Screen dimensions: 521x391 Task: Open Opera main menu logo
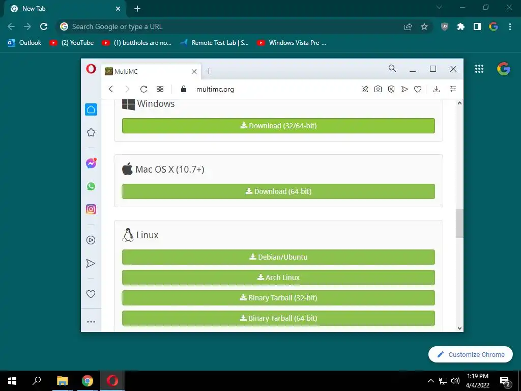tap(91, 69)
